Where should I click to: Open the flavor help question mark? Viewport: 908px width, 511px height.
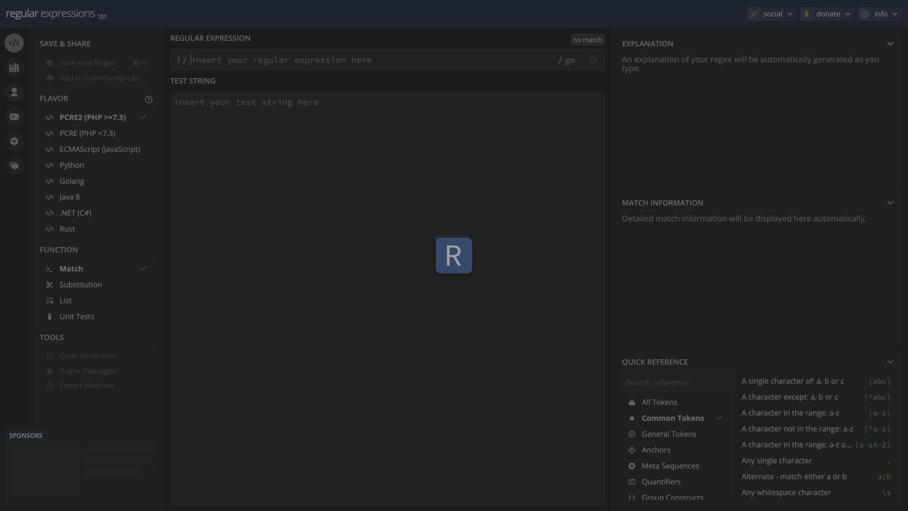[x=148, y=99]
